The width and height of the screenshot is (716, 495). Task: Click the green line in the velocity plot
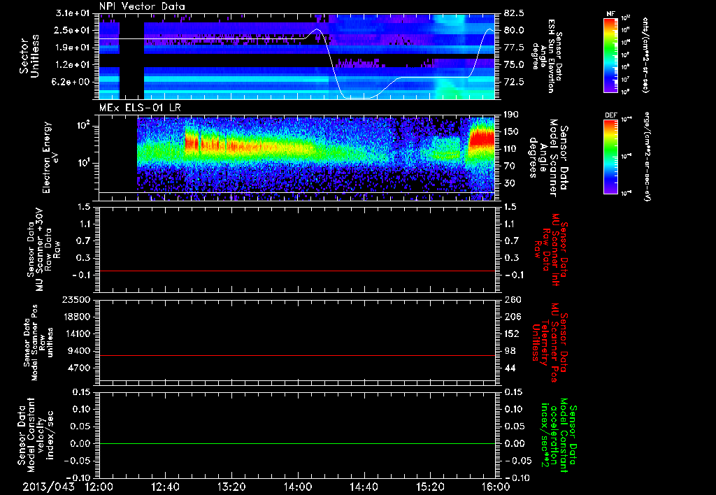click(297, 443)
